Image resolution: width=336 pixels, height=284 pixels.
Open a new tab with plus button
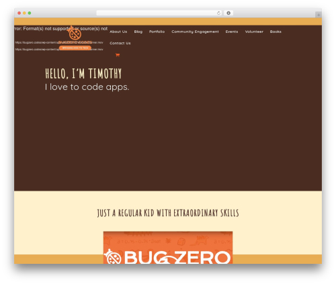319,15
